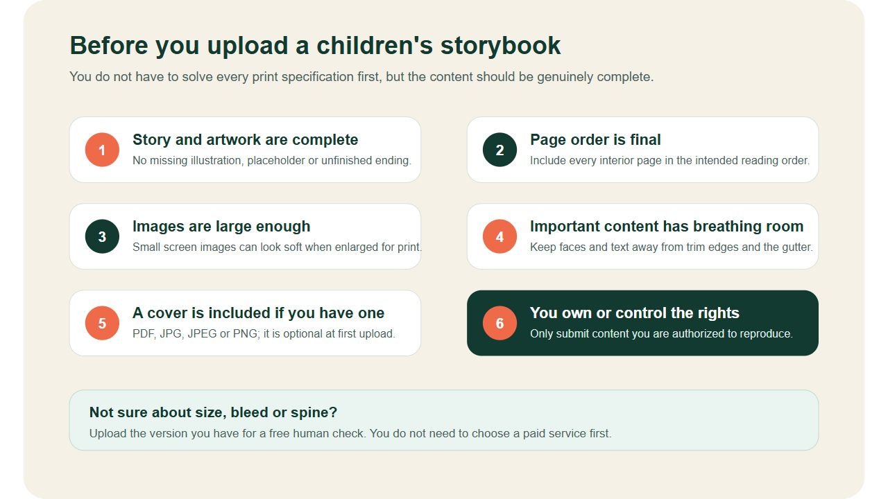Image resolution: width=888 pixels, height=499 pixels.
Task: Click 'Before you upload a children's storybook' title
Action: coord(315,46)
